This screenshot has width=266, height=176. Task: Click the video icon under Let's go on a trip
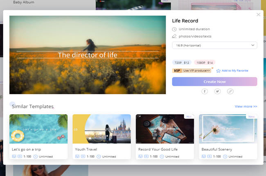point(20,156)
